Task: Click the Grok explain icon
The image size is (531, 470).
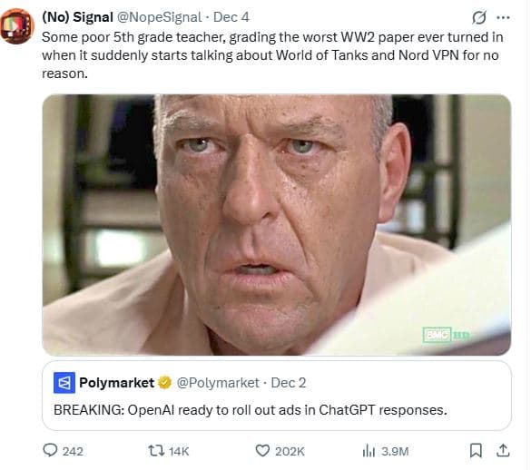Action: [479, 17]
